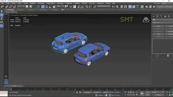This screenshot has height=97, width=173.
Task: Switch to the Freeform ribbon tab
Action: (20, 10)
